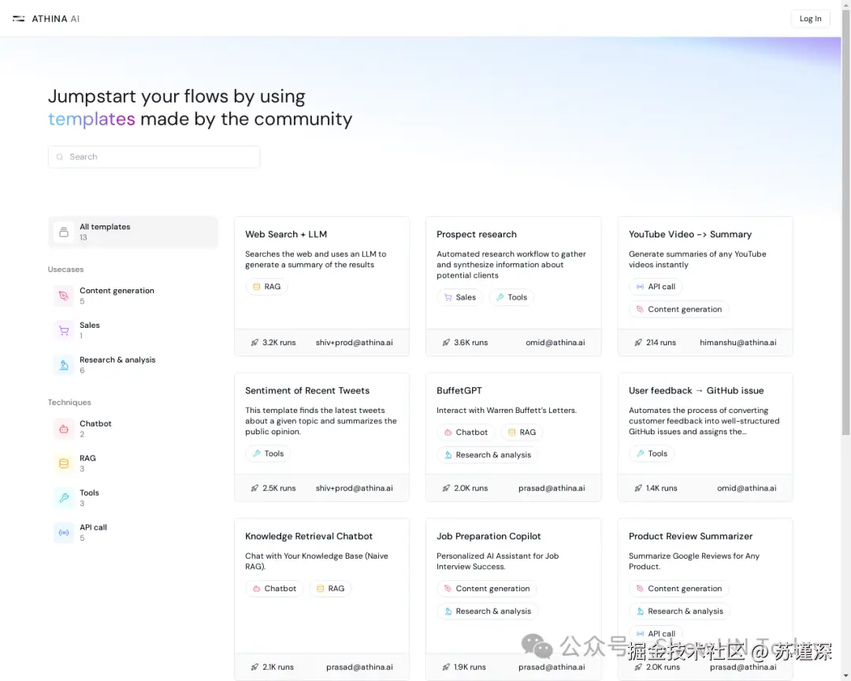This screenshot has width=851, height=681.
Task: Filter by Chatbot technique
Action: click(x=133, y=429)
